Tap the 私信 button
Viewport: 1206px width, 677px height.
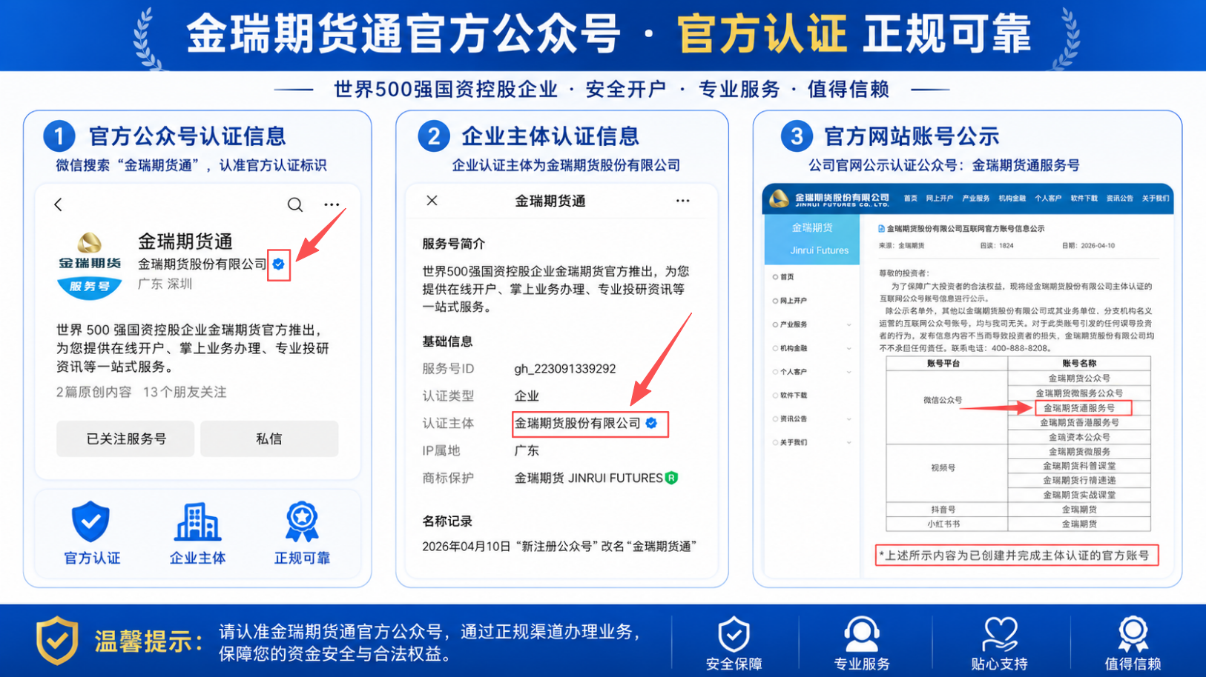(x=269, y=438)
